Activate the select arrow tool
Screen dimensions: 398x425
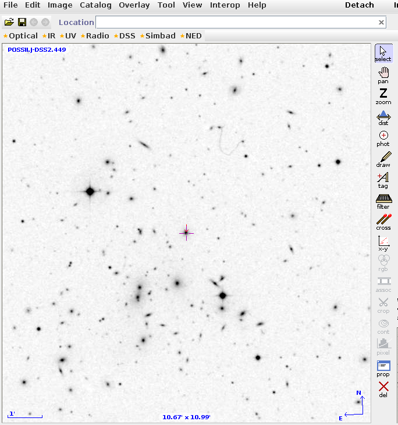383,53
